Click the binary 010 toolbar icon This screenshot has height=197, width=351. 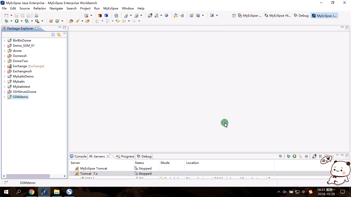(36, 16)
